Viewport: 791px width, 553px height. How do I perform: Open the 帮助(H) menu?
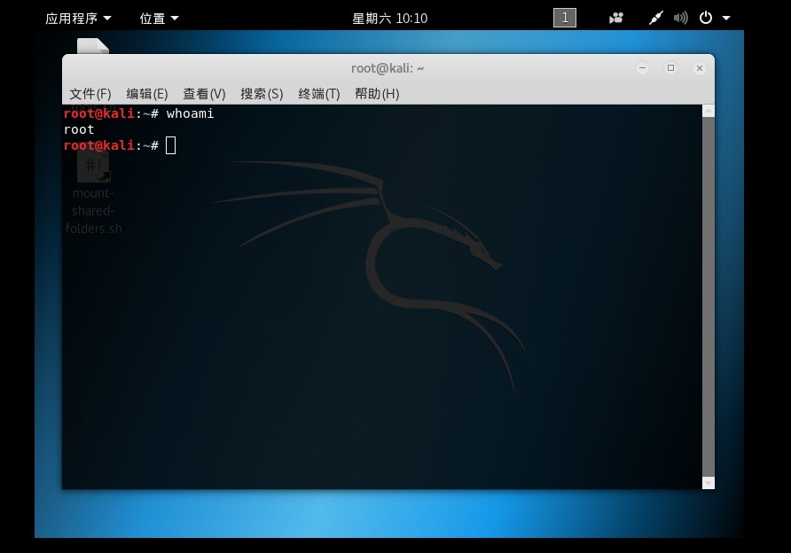(377, 94)
